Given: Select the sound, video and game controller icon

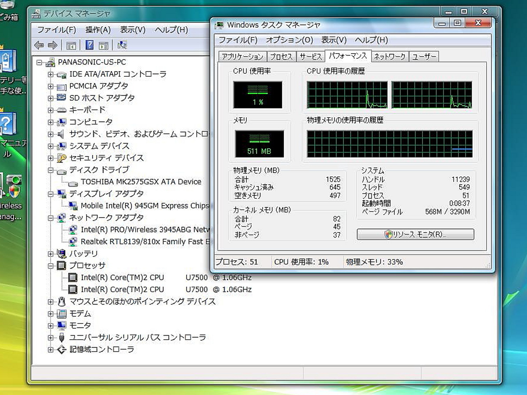Looking at the screenshot, I should tap(62, 134).
